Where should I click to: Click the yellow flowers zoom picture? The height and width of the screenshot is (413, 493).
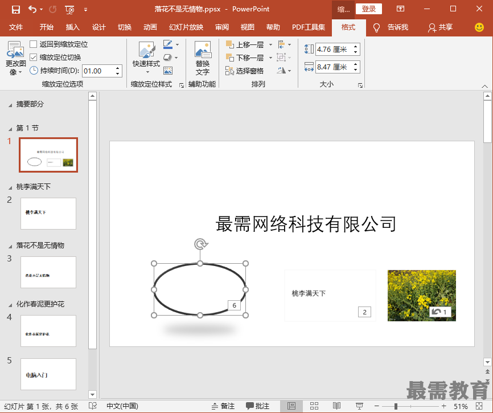click(x=422, y=295)
